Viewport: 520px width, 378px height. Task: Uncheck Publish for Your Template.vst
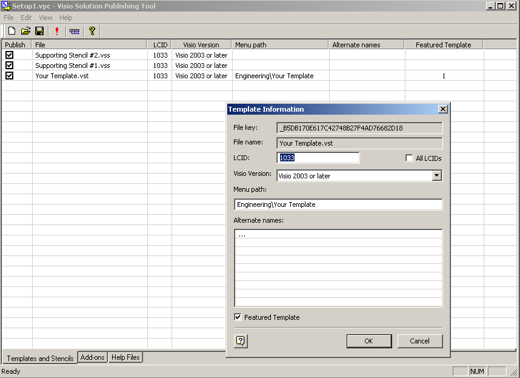[9, 76]
